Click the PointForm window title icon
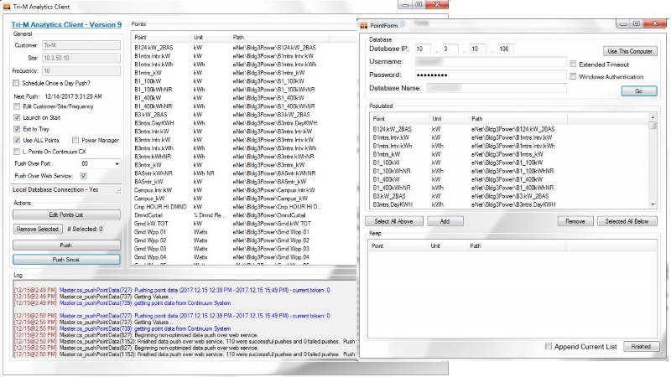Image resolution: width=671 pixels, height=377 pixels. pos(364,26)
